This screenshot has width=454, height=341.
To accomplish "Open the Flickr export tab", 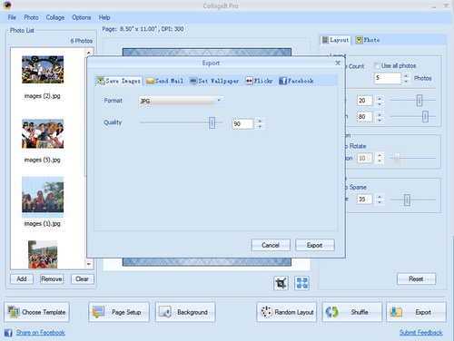I will [259, 81].
